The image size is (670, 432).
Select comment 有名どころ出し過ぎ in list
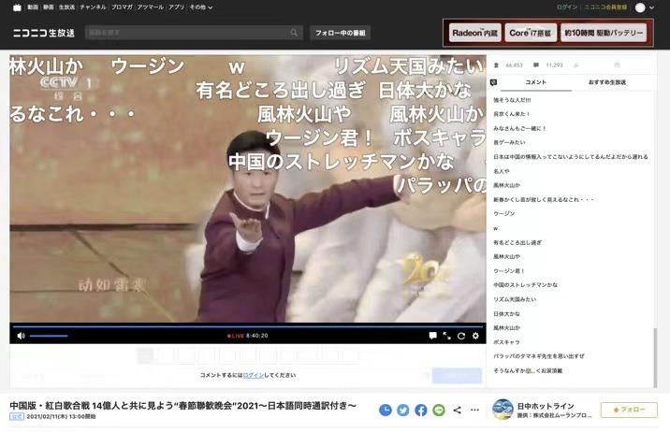517,242
